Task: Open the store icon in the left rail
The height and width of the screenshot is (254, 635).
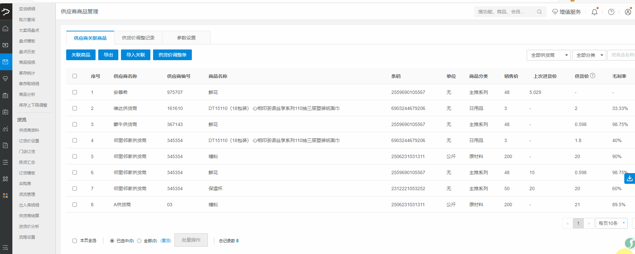Action: click(5, 95)
